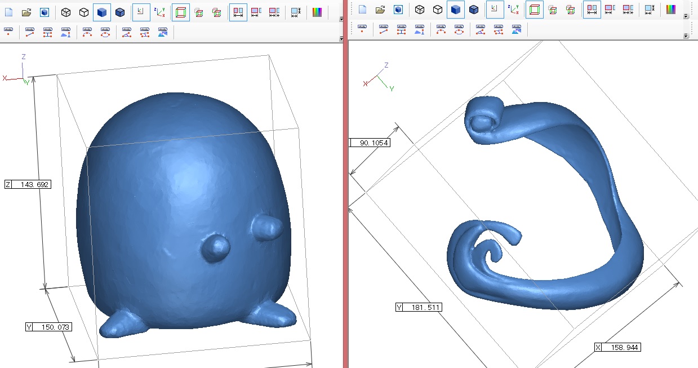Toggle two-pane dimension arrows icon in ribbon window
The height and width of the screenshot is (368, 698).
592,9
